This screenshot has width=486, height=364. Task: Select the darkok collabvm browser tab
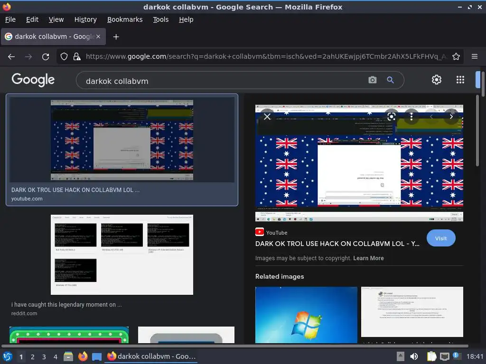coord(53,36)
